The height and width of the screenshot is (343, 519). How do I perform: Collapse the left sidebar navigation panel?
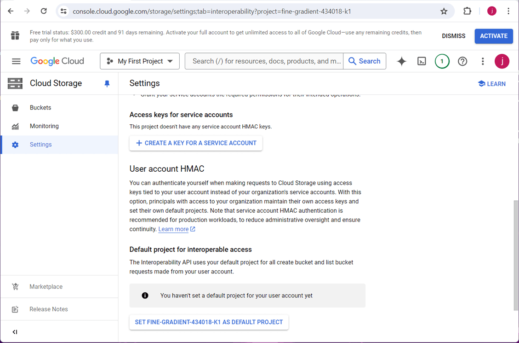coord(15,332)
